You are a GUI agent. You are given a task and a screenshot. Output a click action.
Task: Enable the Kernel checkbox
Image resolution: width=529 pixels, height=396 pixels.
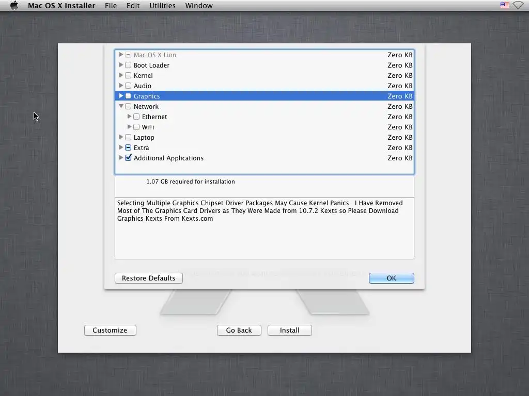(128, 75)
